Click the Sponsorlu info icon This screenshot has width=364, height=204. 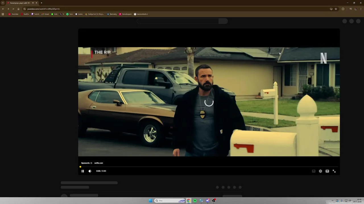(91, 163)
